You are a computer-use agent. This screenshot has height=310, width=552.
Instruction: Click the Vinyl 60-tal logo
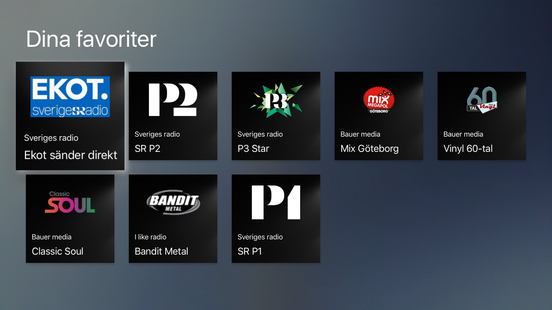[x=482, y=100]
